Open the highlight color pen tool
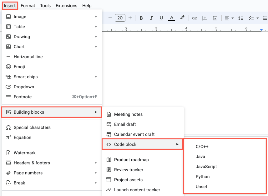Screen dimensions: 268x196 pyautogui.click(x=182, y=18)
